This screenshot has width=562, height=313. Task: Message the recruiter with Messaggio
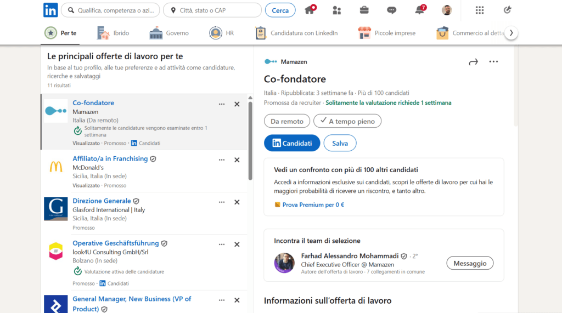click(470, 263)
